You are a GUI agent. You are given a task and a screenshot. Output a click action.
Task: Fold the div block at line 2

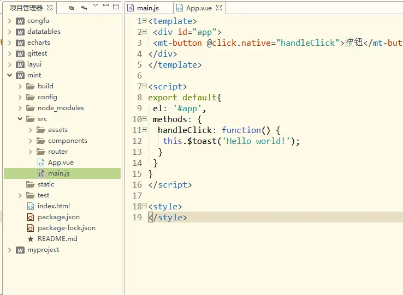click(145, 32)
